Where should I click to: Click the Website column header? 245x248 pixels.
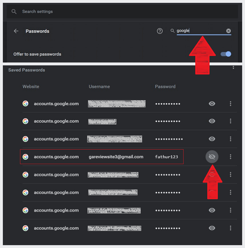click(31, 87)
